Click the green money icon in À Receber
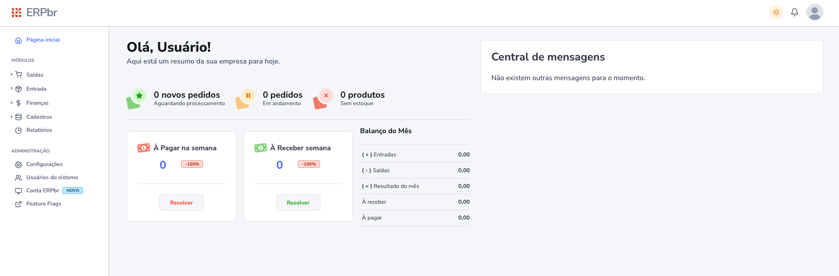The image size is (839, 276). (261, 148)
